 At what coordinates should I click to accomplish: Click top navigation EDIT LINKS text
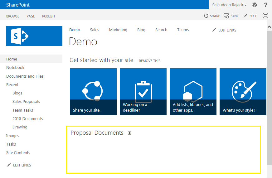(227, 30)
